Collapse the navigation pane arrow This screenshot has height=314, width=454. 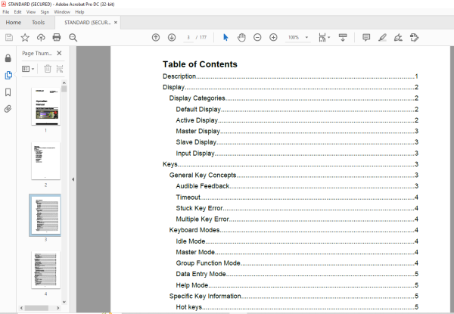click(x=73, y=179)
